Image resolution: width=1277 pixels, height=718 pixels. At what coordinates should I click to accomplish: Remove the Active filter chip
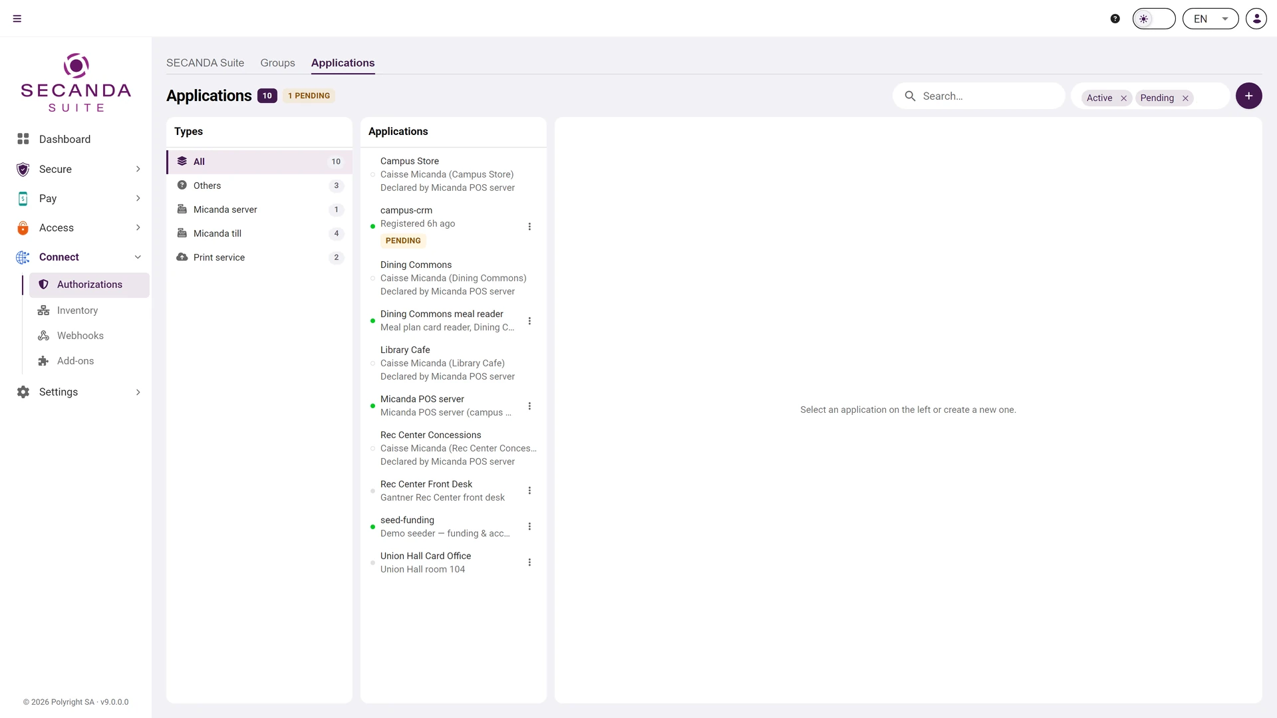(x=1124, y=98)
